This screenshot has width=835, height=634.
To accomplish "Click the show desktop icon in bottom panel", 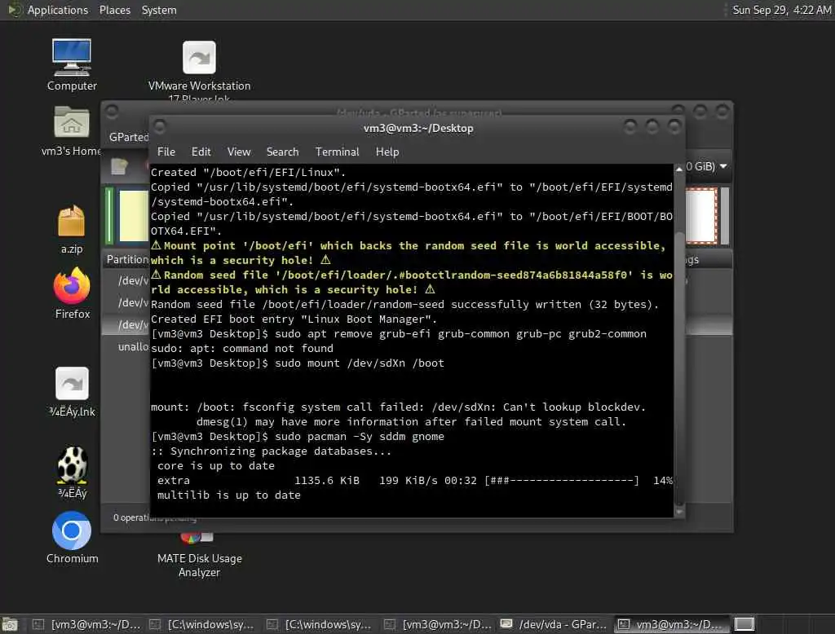I will pyautogui.click(x=10, y=624).
